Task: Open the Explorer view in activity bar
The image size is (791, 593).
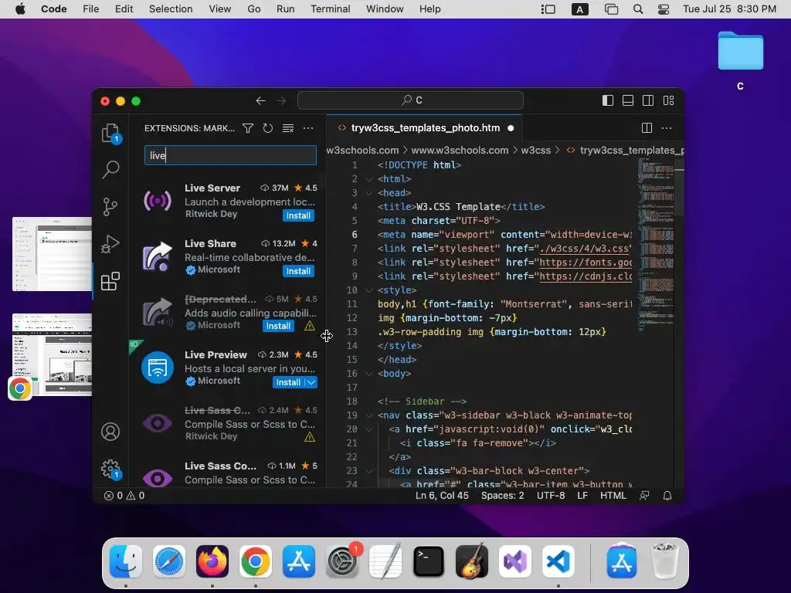Action: pos(110,134)
